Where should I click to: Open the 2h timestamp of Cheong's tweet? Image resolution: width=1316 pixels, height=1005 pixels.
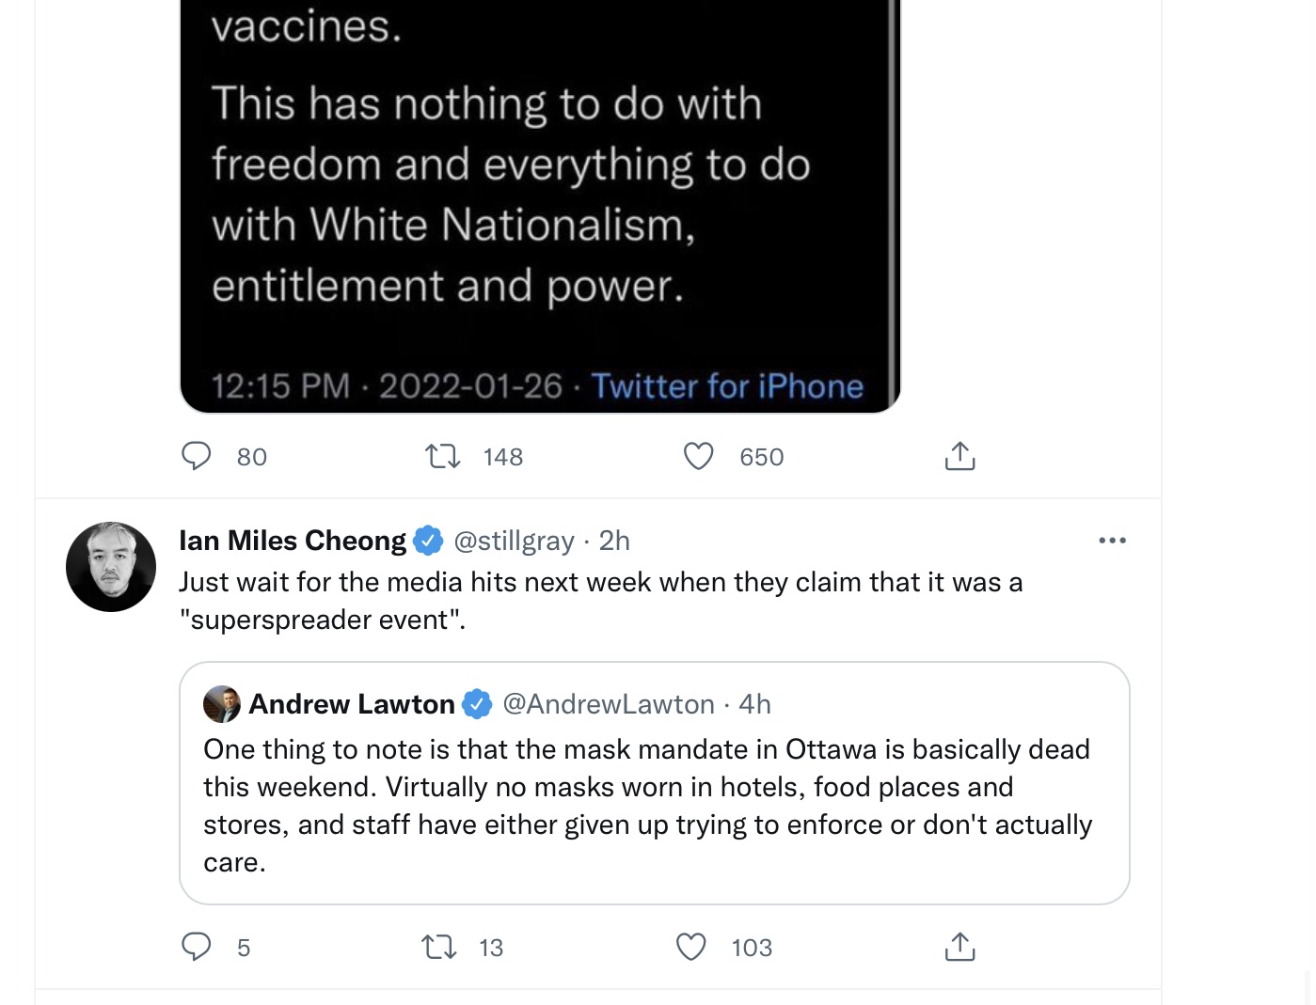pyautogui.click(x=614, y=541)
